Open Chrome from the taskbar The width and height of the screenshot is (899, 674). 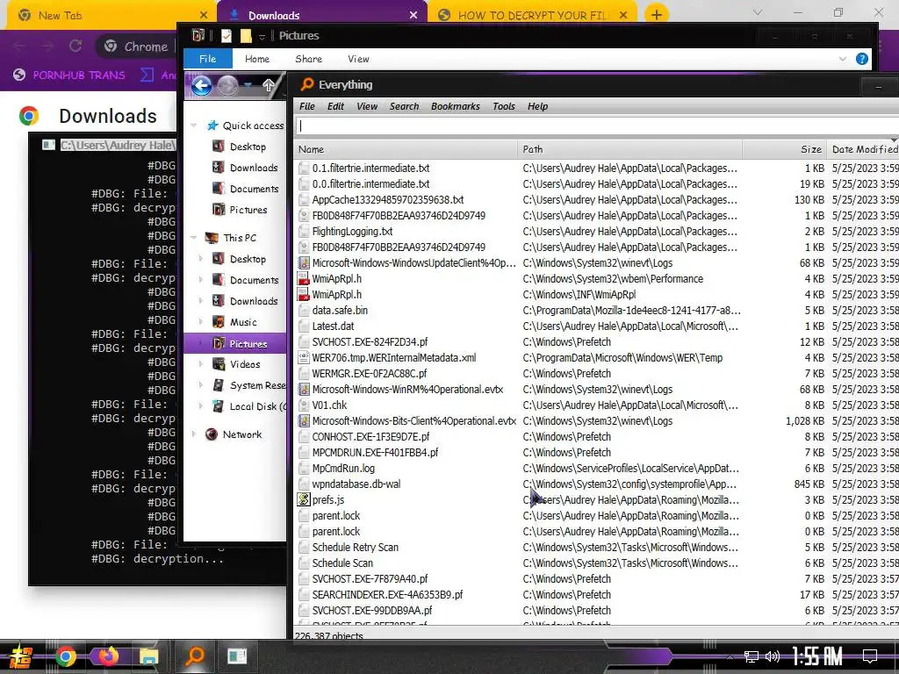[65, 656]
